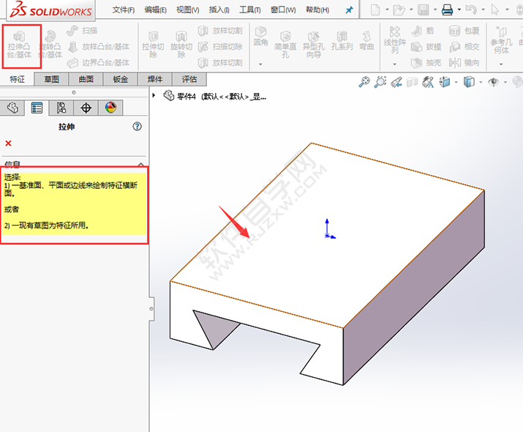Image resolution: width=523 pixels, height=432 pixels.
Task: Click the Revolved Cut (旋转切除) tool
Action: click(x=181, y=45)
